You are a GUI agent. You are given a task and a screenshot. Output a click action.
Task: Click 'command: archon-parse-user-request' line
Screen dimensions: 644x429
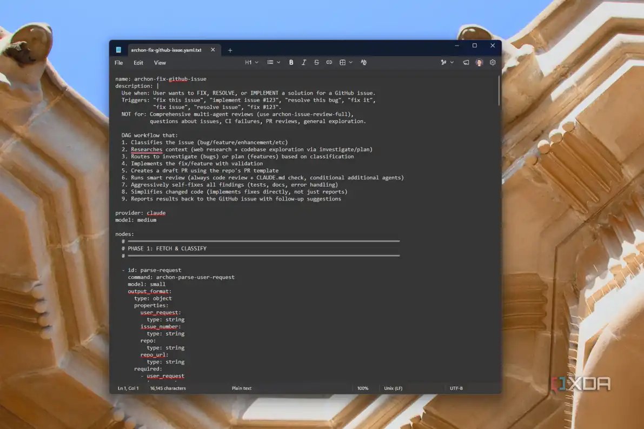[x=181, y=277]
